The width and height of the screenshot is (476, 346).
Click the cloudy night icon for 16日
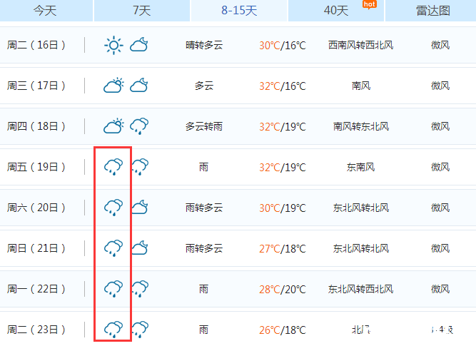coord(139,45)
